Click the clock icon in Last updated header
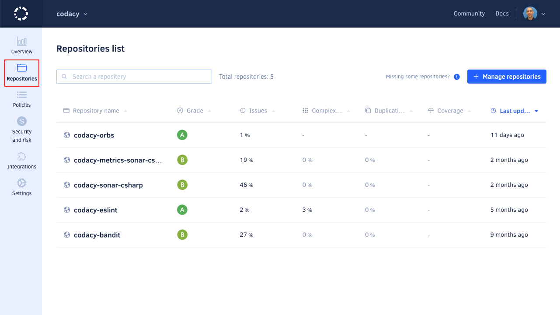The width and height of the screenshot is (560, 315). click(494, 111)
